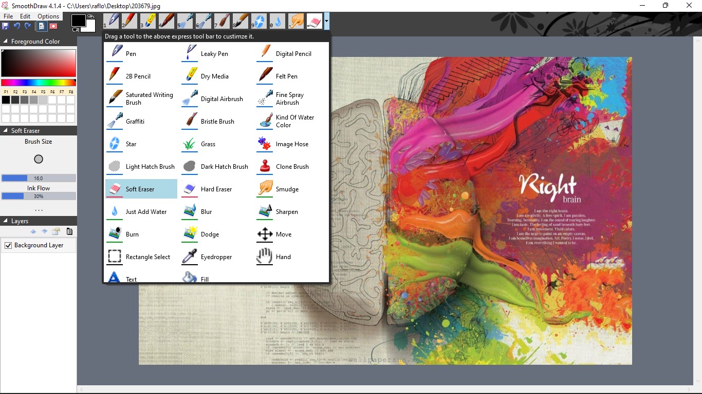
Task: Toggle the side panel view button
Action: point(42,26)
